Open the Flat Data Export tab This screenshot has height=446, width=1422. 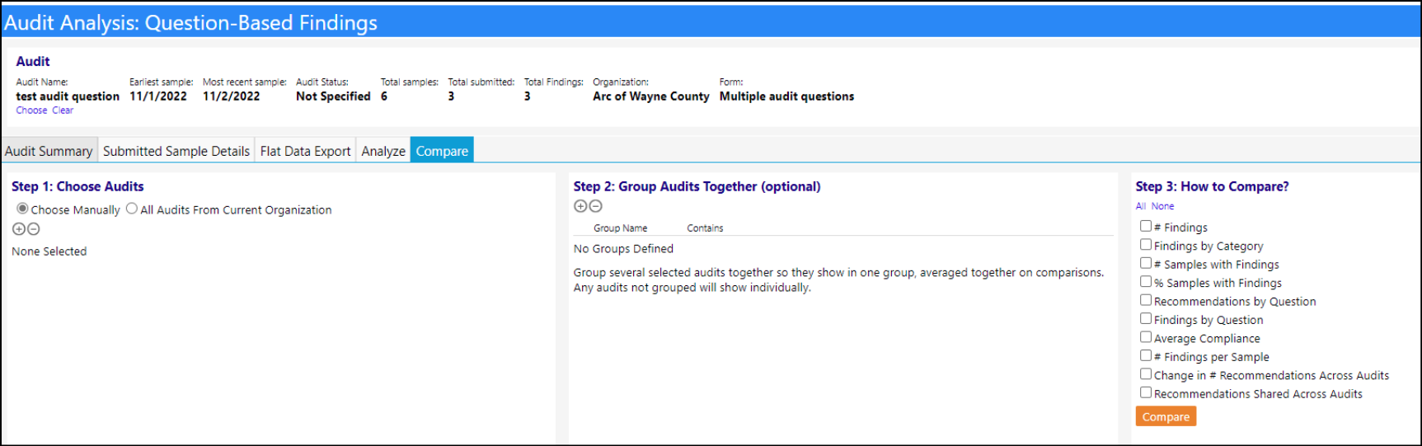point(305,151)
